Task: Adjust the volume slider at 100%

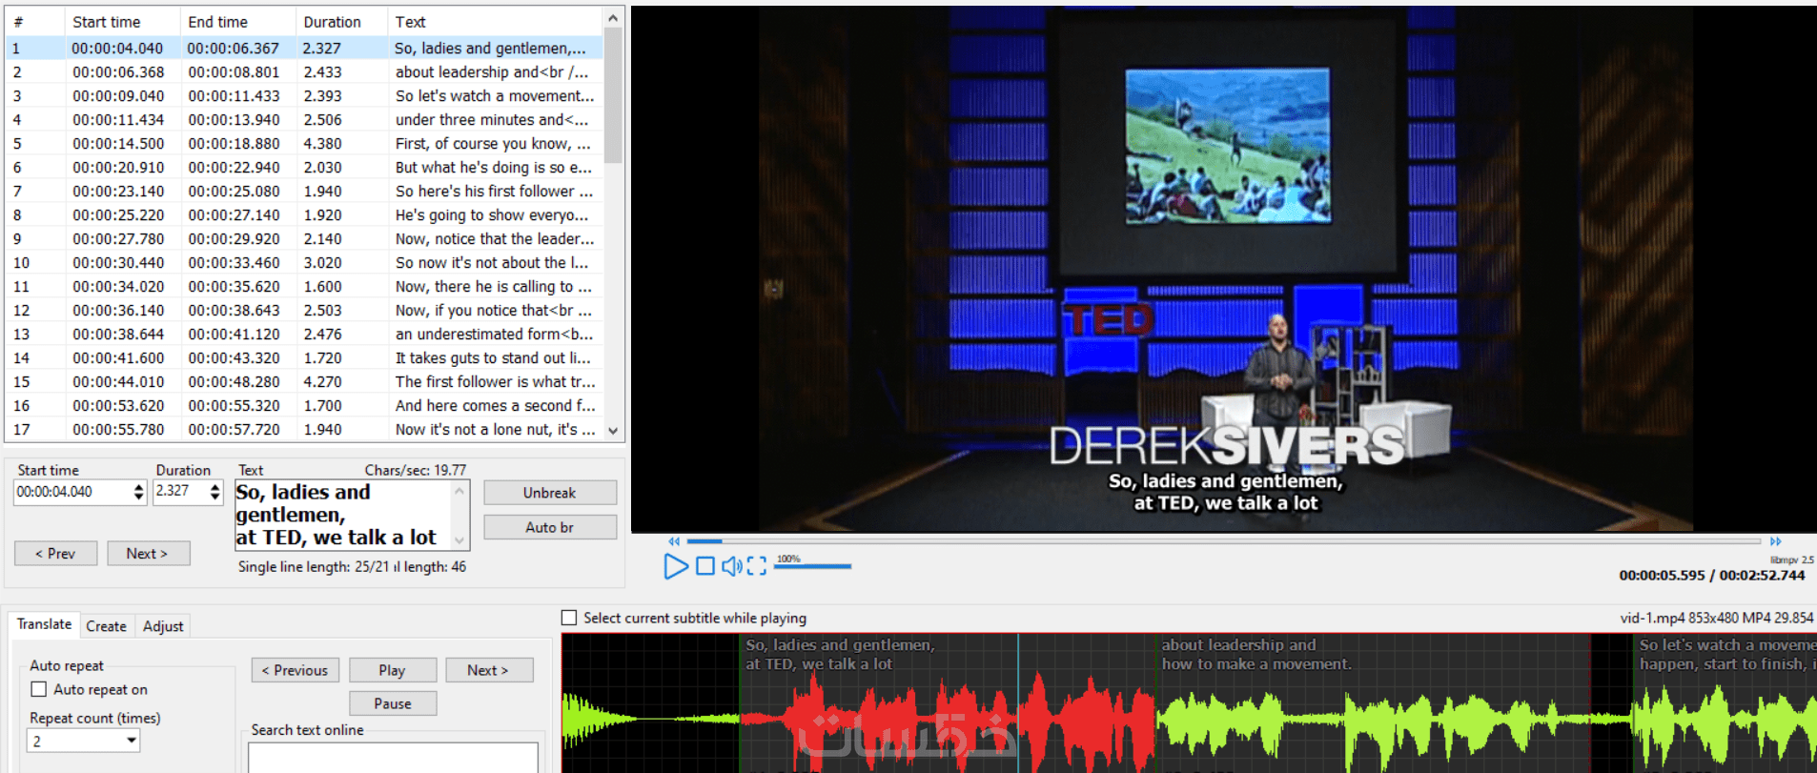Action: tap(812, 566)
